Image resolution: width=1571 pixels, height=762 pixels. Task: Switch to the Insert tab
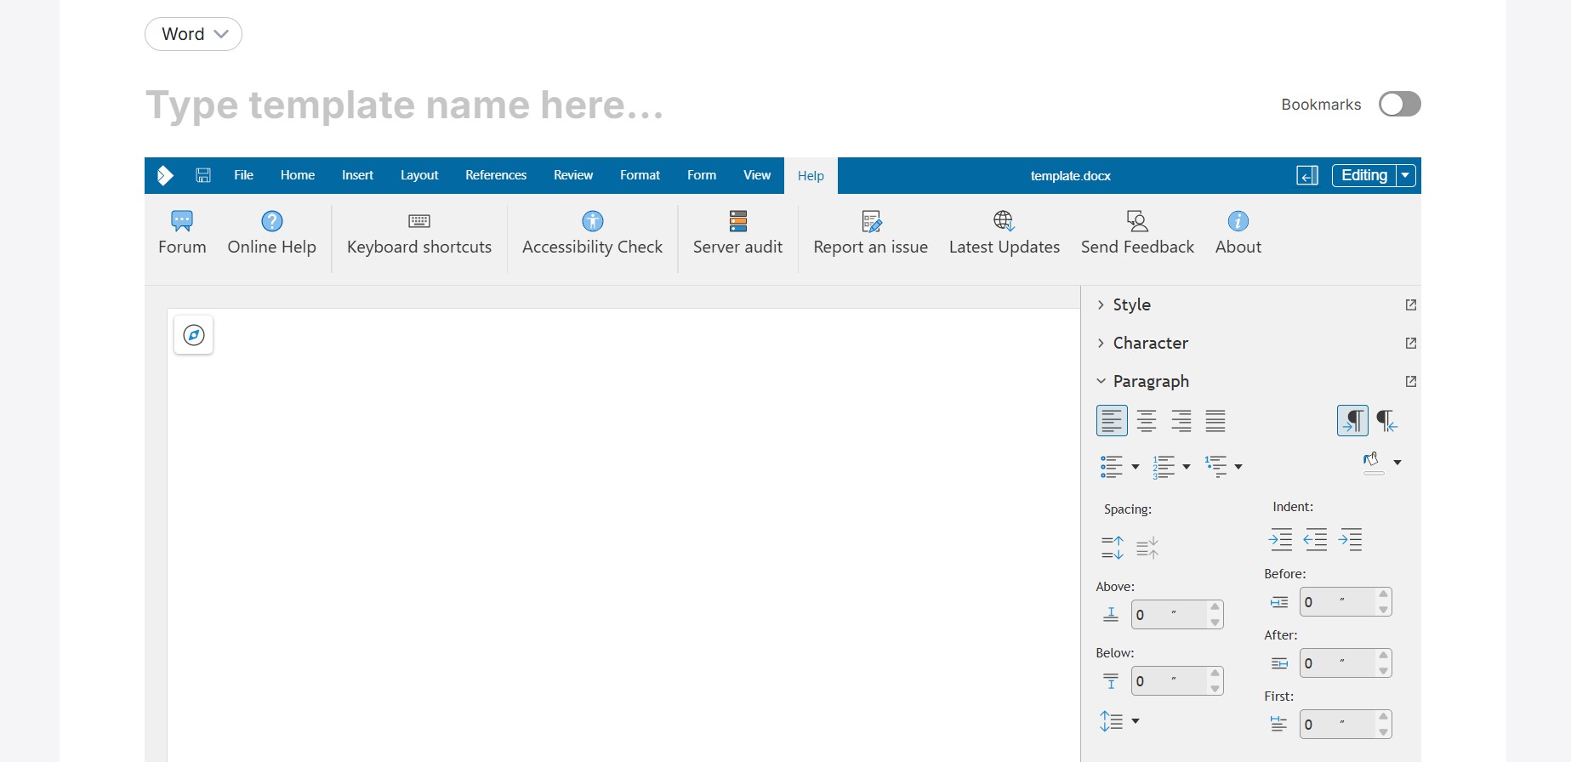[x=357, y=175]
